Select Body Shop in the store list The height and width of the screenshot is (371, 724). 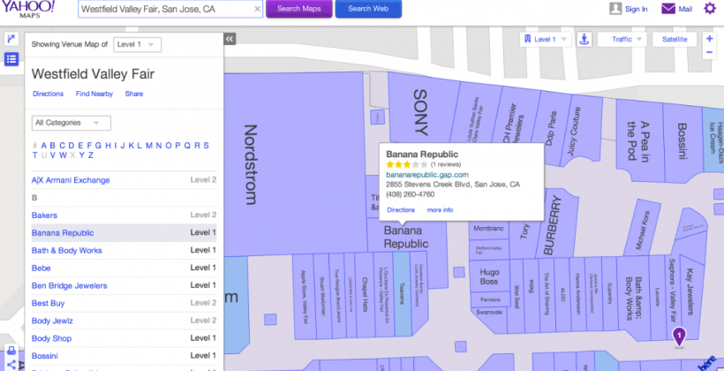124,338
